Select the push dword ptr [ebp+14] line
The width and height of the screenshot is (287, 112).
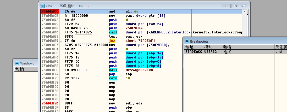[145, 53]
